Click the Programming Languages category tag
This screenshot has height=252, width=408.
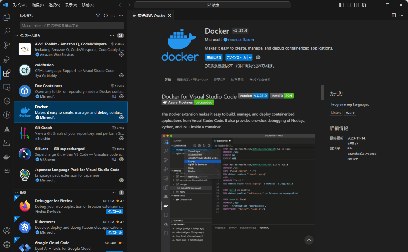click(350, 104)
